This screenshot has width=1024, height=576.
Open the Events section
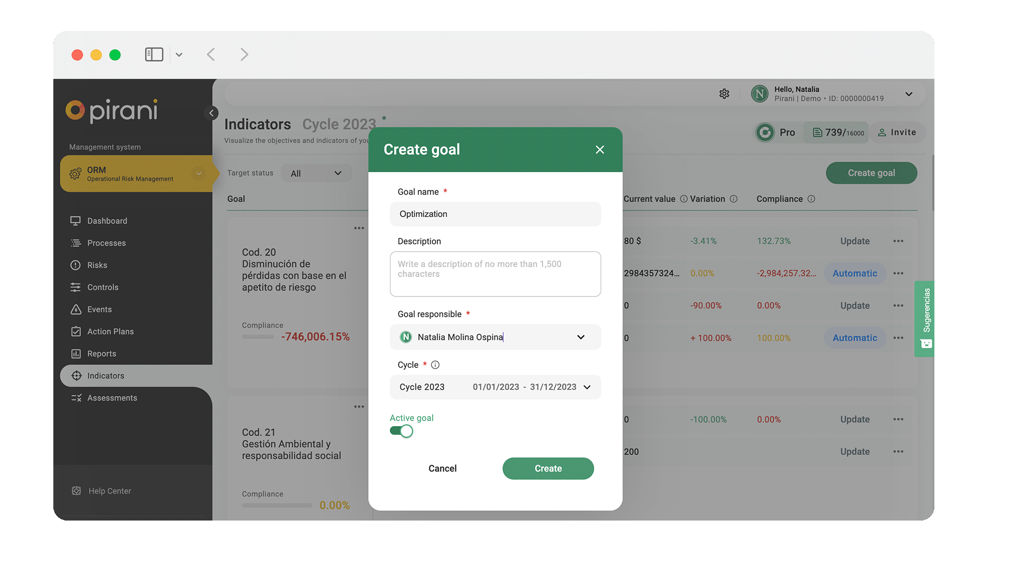pyautogui.click(x=99, y=309)
